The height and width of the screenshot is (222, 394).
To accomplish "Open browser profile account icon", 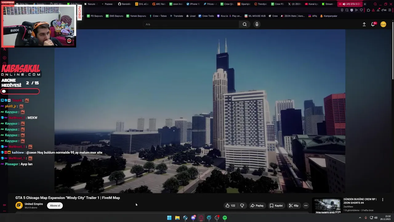I will [x=373, y=10].
